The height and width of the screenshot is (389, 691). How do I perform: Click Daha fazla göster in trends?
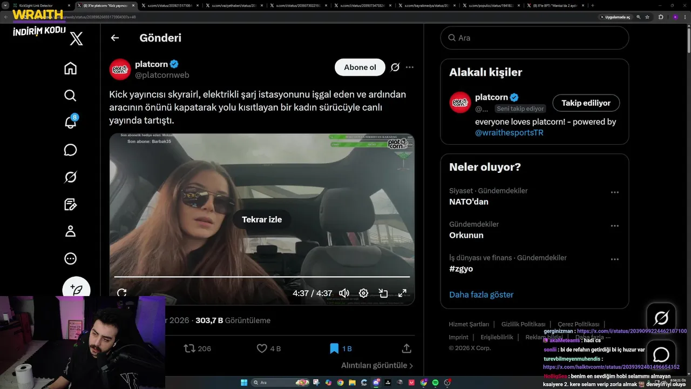point(481,294)
